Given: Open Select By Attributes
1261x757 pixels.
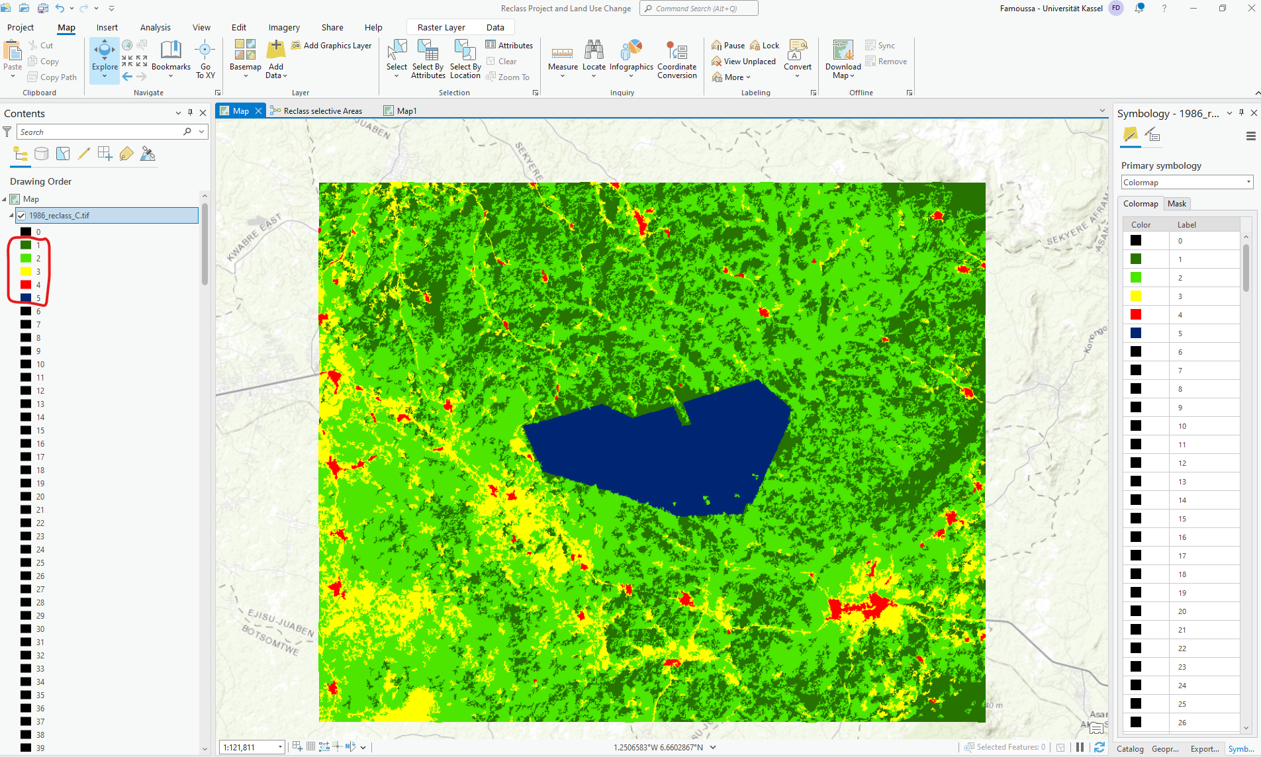Looking at the screenshot, I should pos(428,60).
